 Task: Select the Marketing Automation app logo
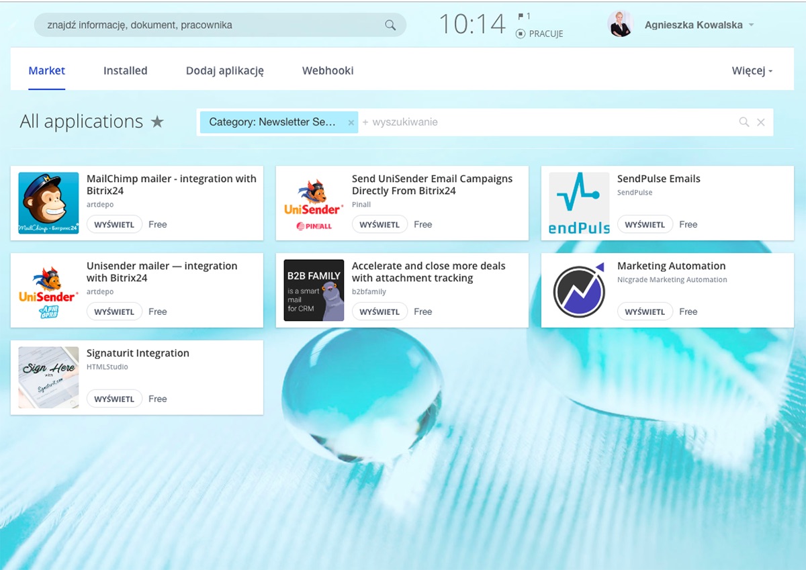coord(579,291)
